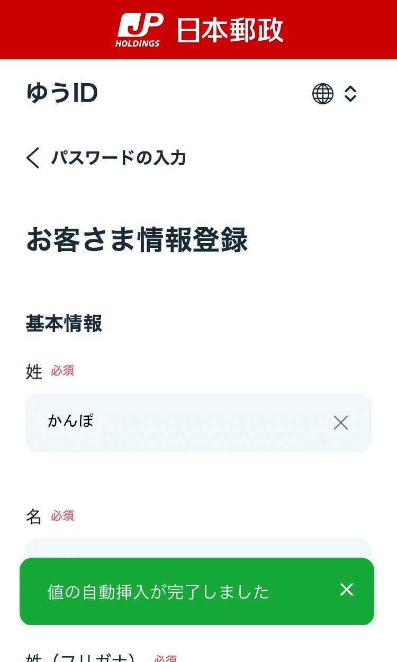Click the back arrow chevron
397x662 pixels.
point(33,158)
